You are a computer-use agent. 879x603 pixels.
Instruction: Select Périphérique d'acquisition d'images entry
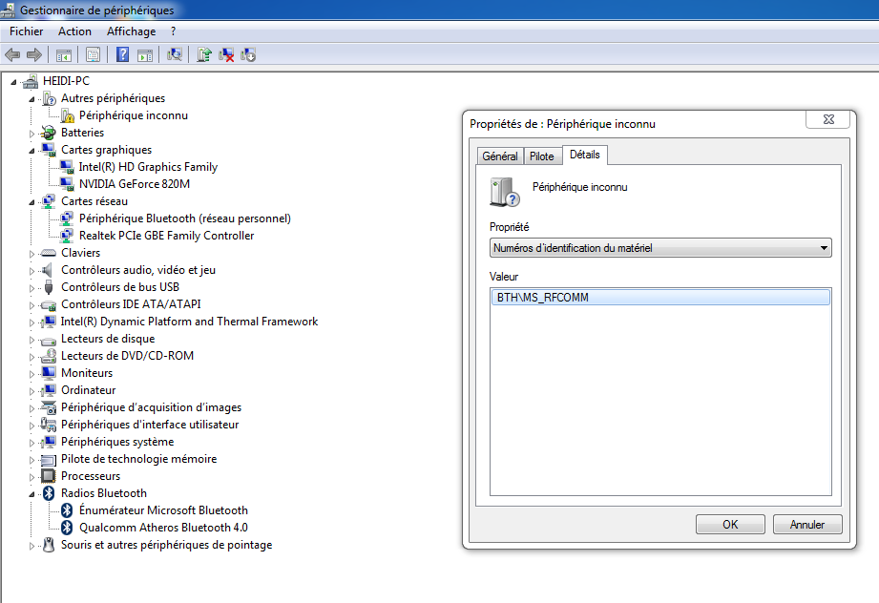[151, 407]
